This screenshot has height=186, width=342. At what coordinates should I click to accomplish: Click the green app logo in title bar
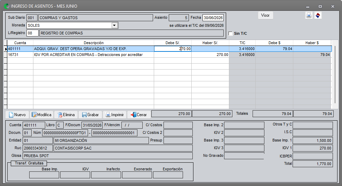(7, 6)
